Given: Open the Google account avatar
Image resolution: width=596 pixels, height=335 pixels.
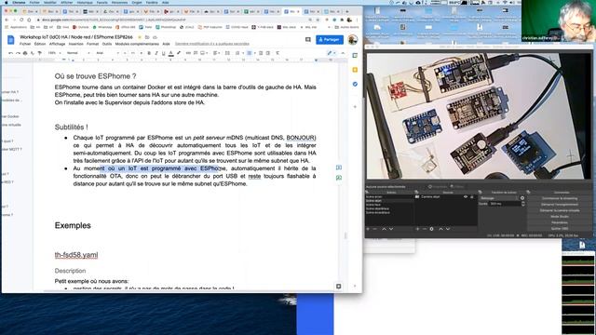Looking at the screenshot, I should [352, 39].
